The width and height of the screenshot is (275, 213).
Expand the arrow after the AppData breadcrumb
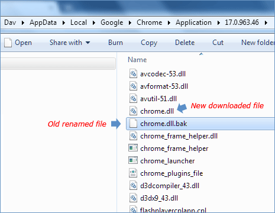pos(63,23)
